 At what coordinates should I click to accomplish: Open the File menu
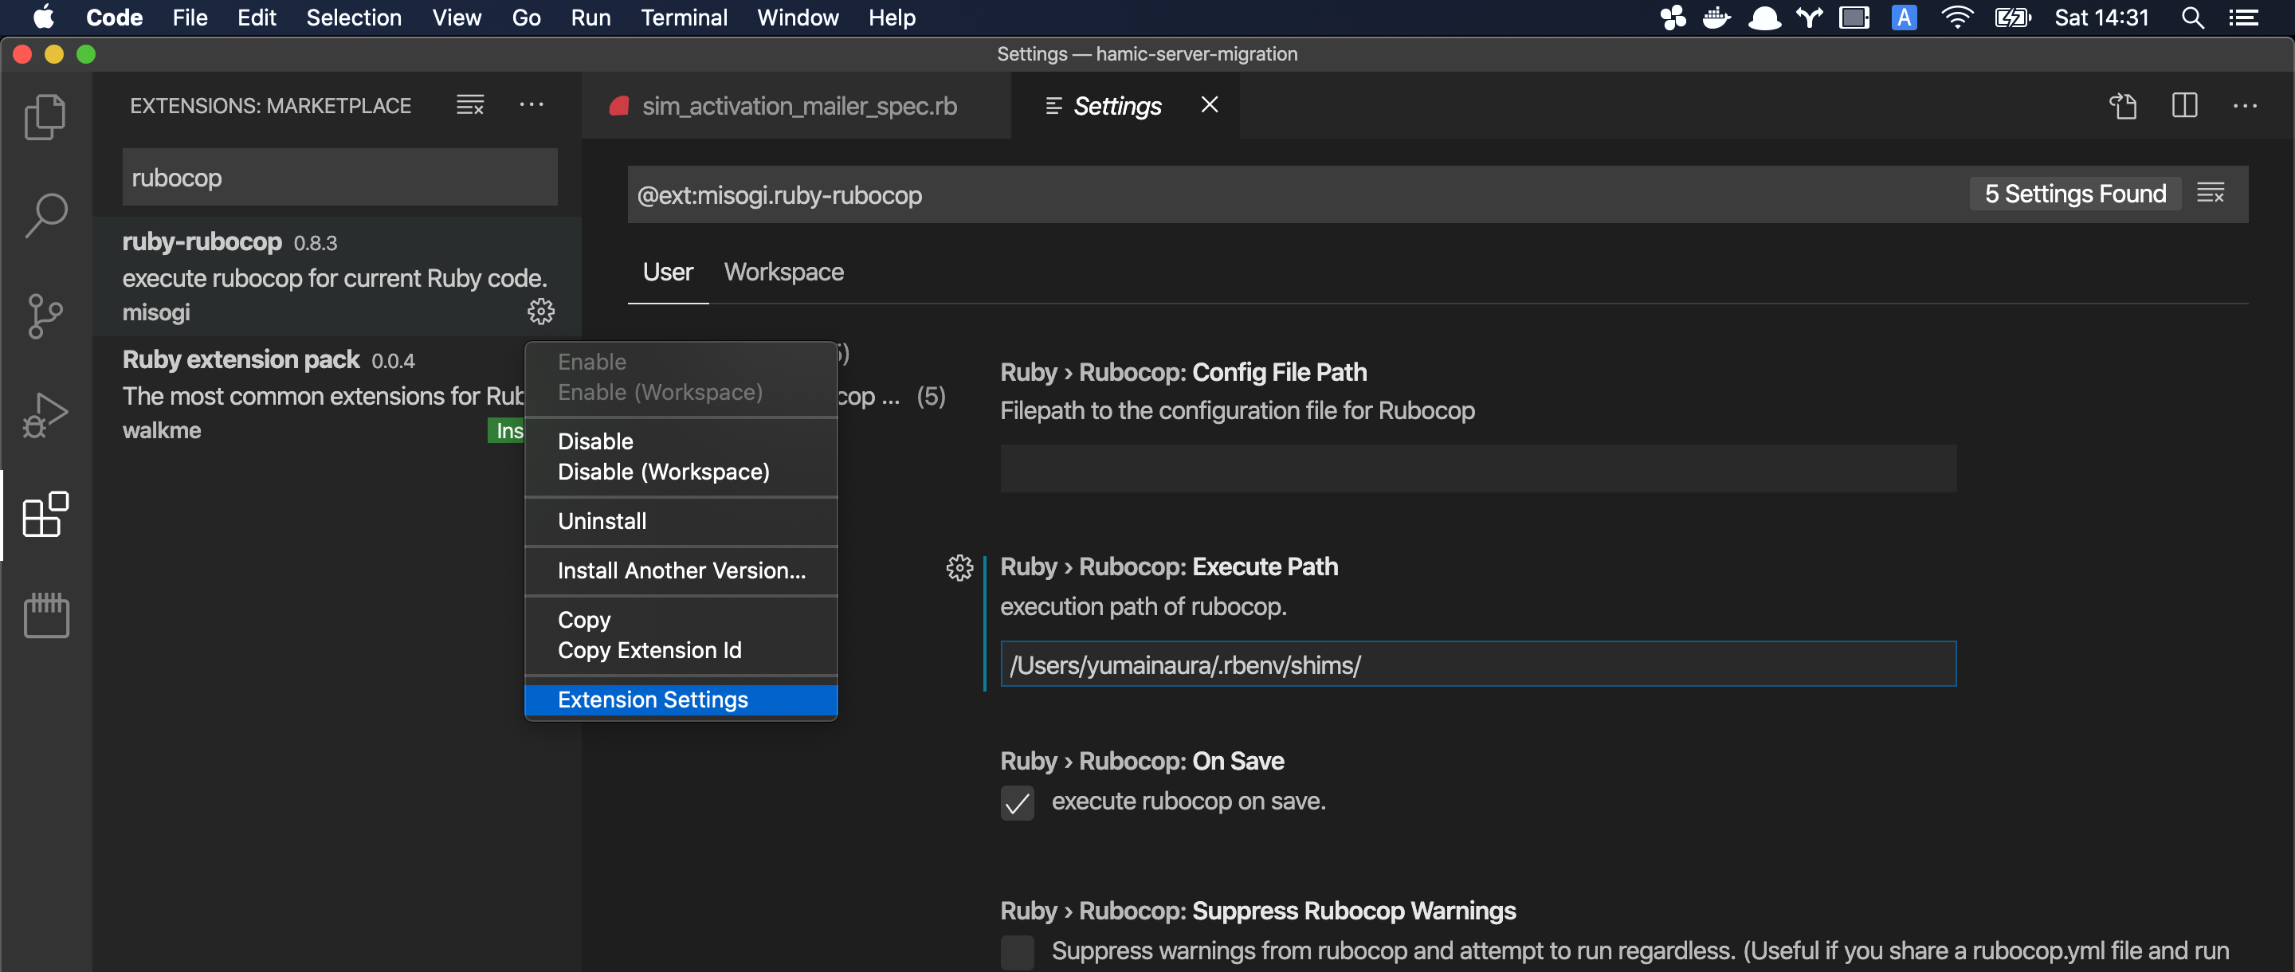click(x=190, y=18)
